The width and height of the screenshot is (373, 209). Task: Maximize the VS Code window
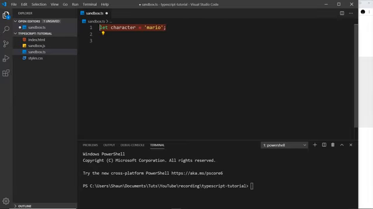point(339,4)
